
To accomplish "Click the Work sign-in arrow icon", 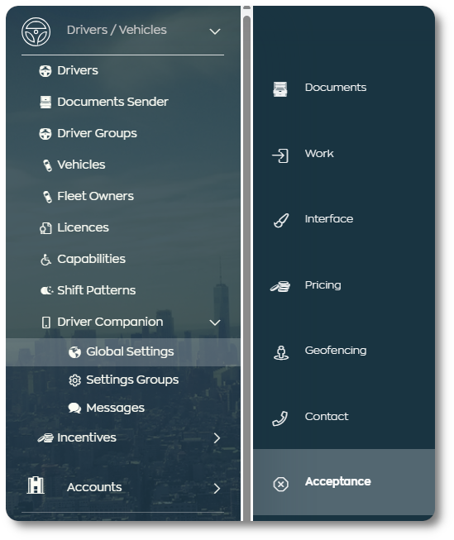I will click(280, 155).
